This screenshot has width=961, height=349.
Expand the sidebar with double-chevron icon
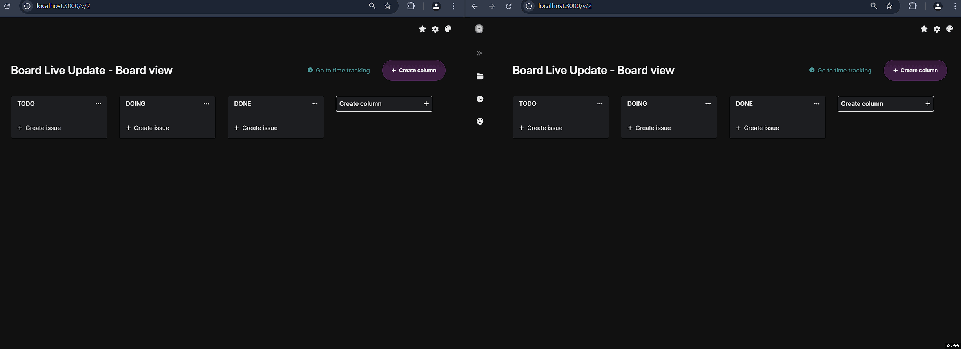[479, 53]
